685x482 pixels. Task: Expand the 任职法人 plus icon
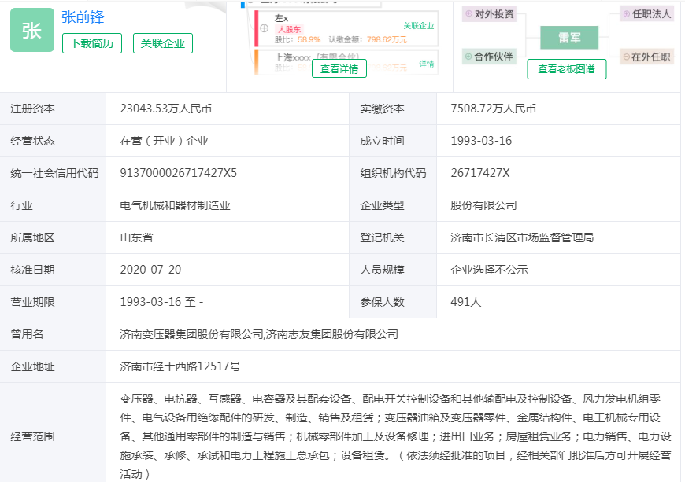point(627,14)
